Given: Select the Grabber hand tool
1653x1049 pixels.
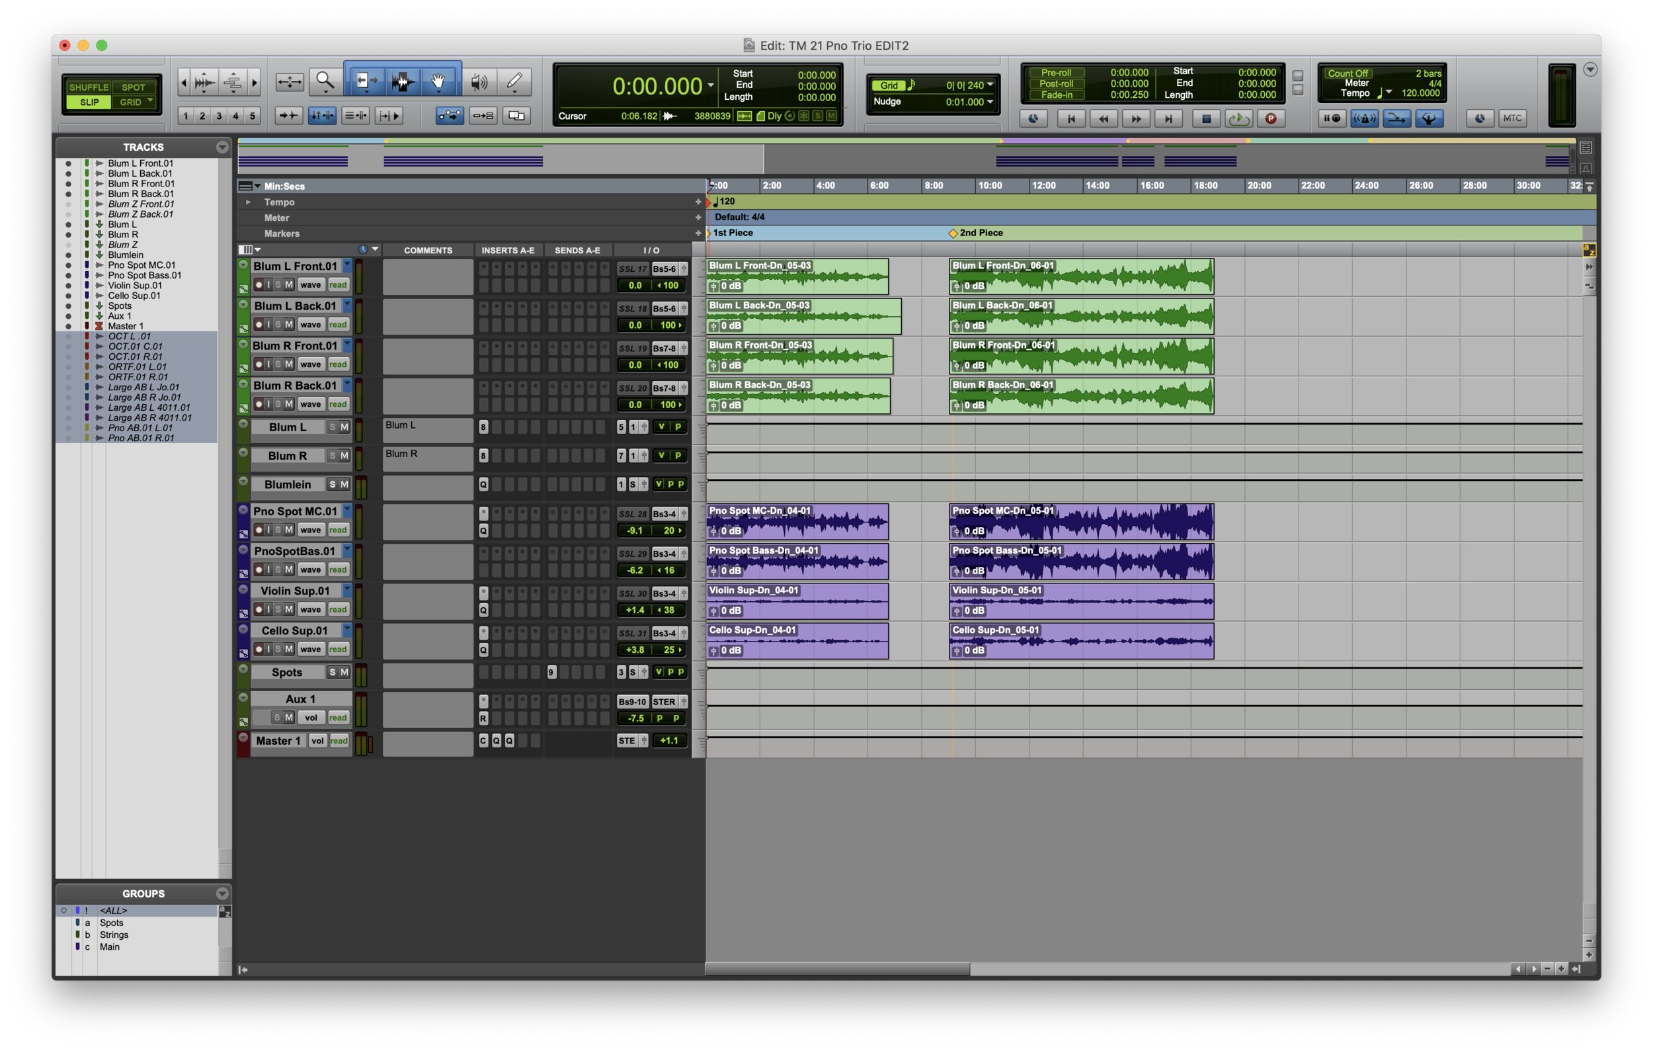Looking at the screenshot, I should pos(438,82).
